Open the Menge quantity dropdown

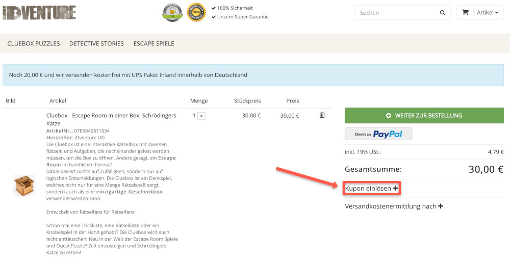201,116
